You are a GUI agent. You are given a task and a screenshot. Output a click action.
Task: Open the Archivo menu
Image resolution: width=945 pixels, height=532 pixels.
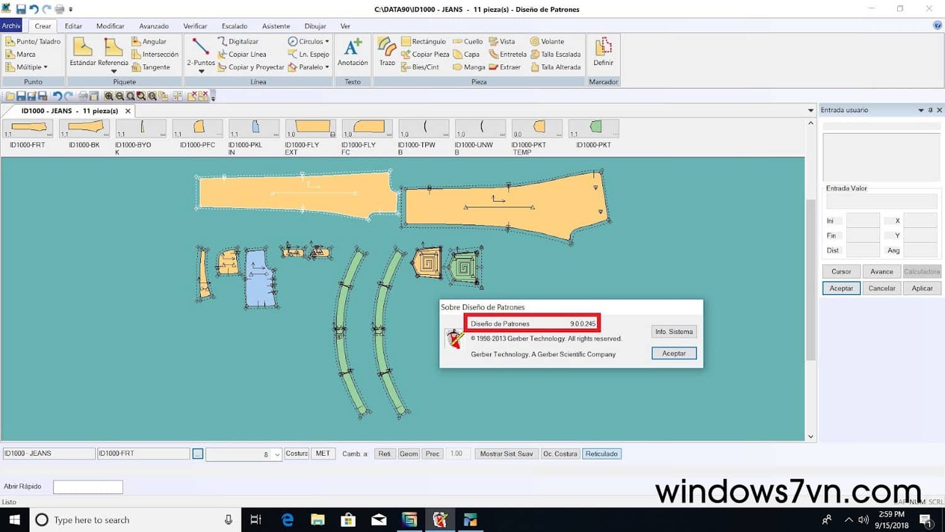coord(11,26)
